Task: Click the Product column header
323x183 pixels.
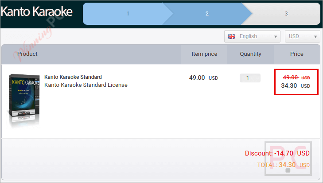Action: 27,54
